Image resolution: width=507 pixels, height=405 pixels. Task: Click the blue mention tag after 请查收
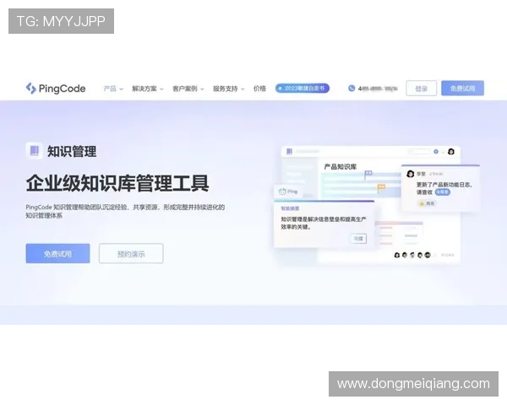[442, 192]
